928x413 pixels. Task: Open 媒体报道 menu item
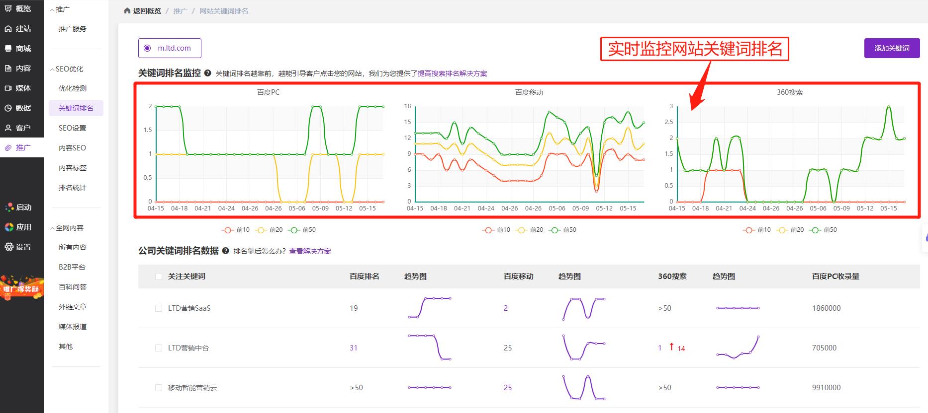(73, 327)
